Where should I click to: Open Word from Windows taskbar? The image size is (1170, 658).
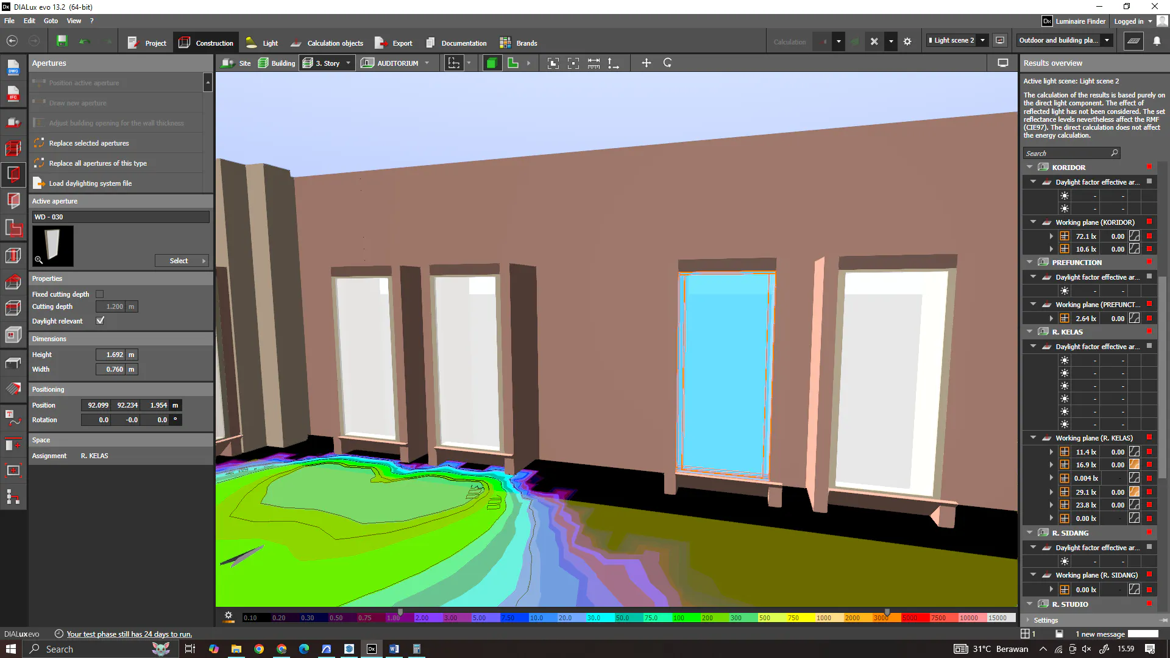pyautogui.click(x=394, y=649)
